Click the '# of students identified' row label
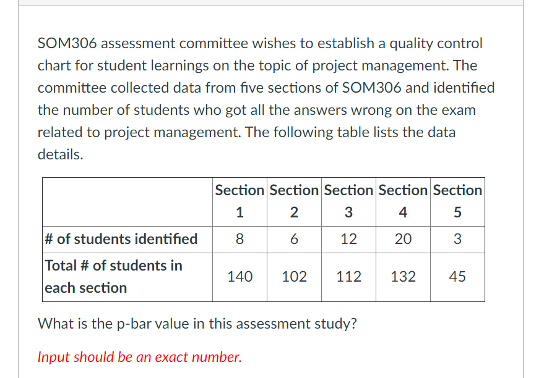The width and height of the screenshot is (544, 378). pos(121,239)
